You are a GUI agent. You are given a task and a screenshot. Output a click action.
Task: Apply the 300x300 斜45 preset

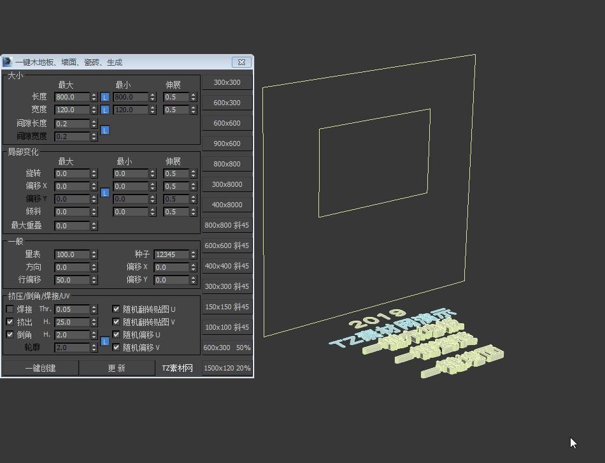click(x=227, y=286)
